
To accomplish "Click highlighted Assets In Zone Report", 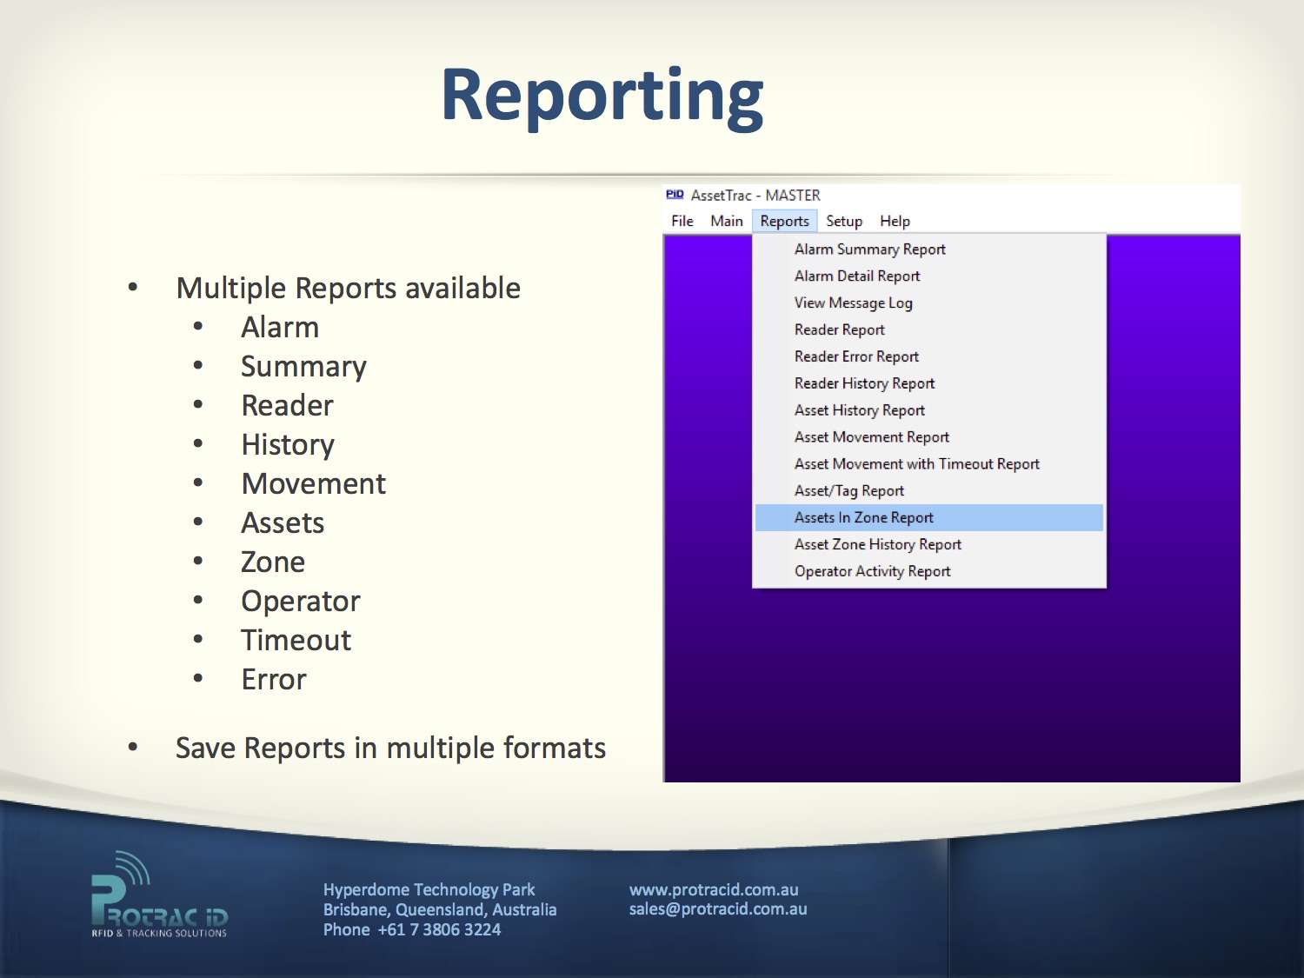I will tap(863, 518).
